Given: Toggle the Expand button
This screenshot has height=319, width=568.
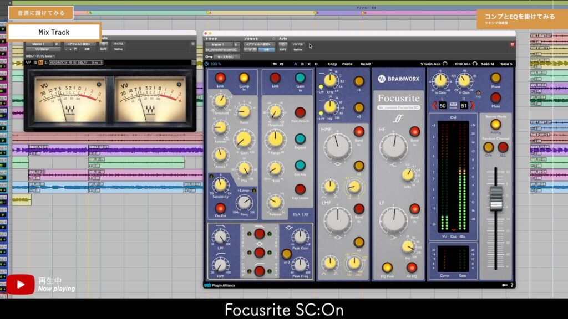Looking at the screenshot, I should coord(300,139).
